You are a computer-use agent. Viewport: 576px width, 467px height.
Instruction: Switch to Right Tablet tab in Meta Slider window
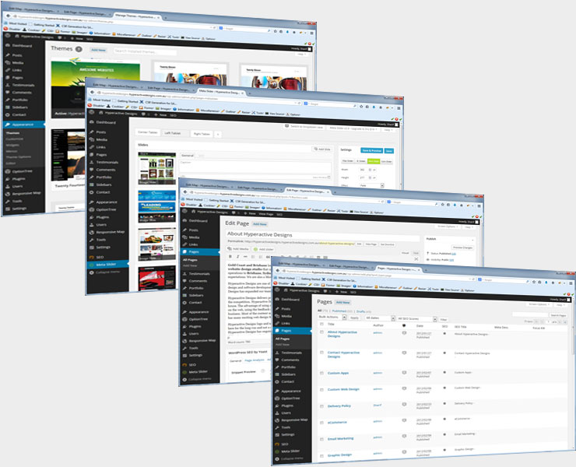coord(202,134)
